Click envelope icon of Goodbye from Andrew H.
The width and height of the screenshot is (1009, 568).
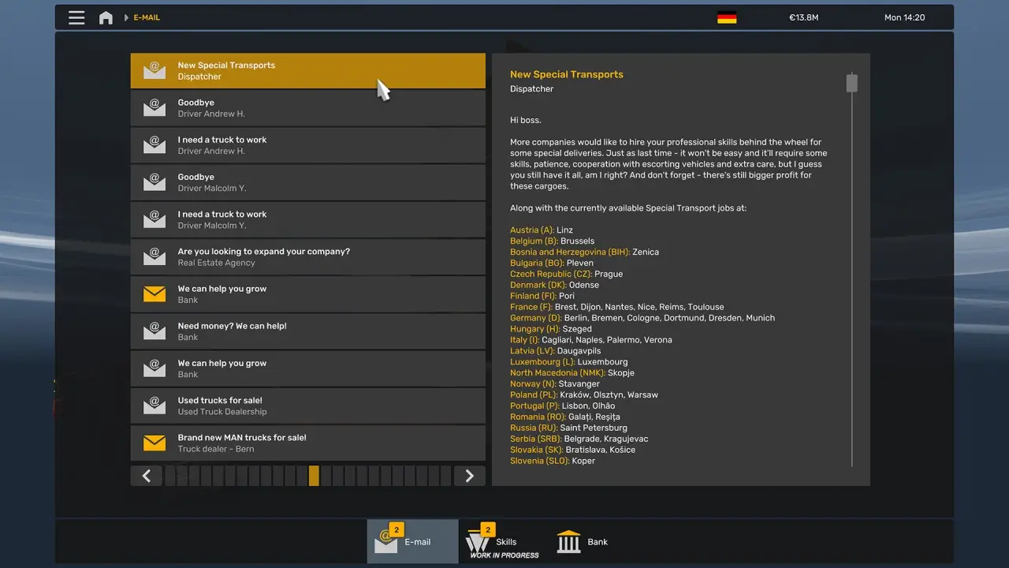tap(155, 108)
